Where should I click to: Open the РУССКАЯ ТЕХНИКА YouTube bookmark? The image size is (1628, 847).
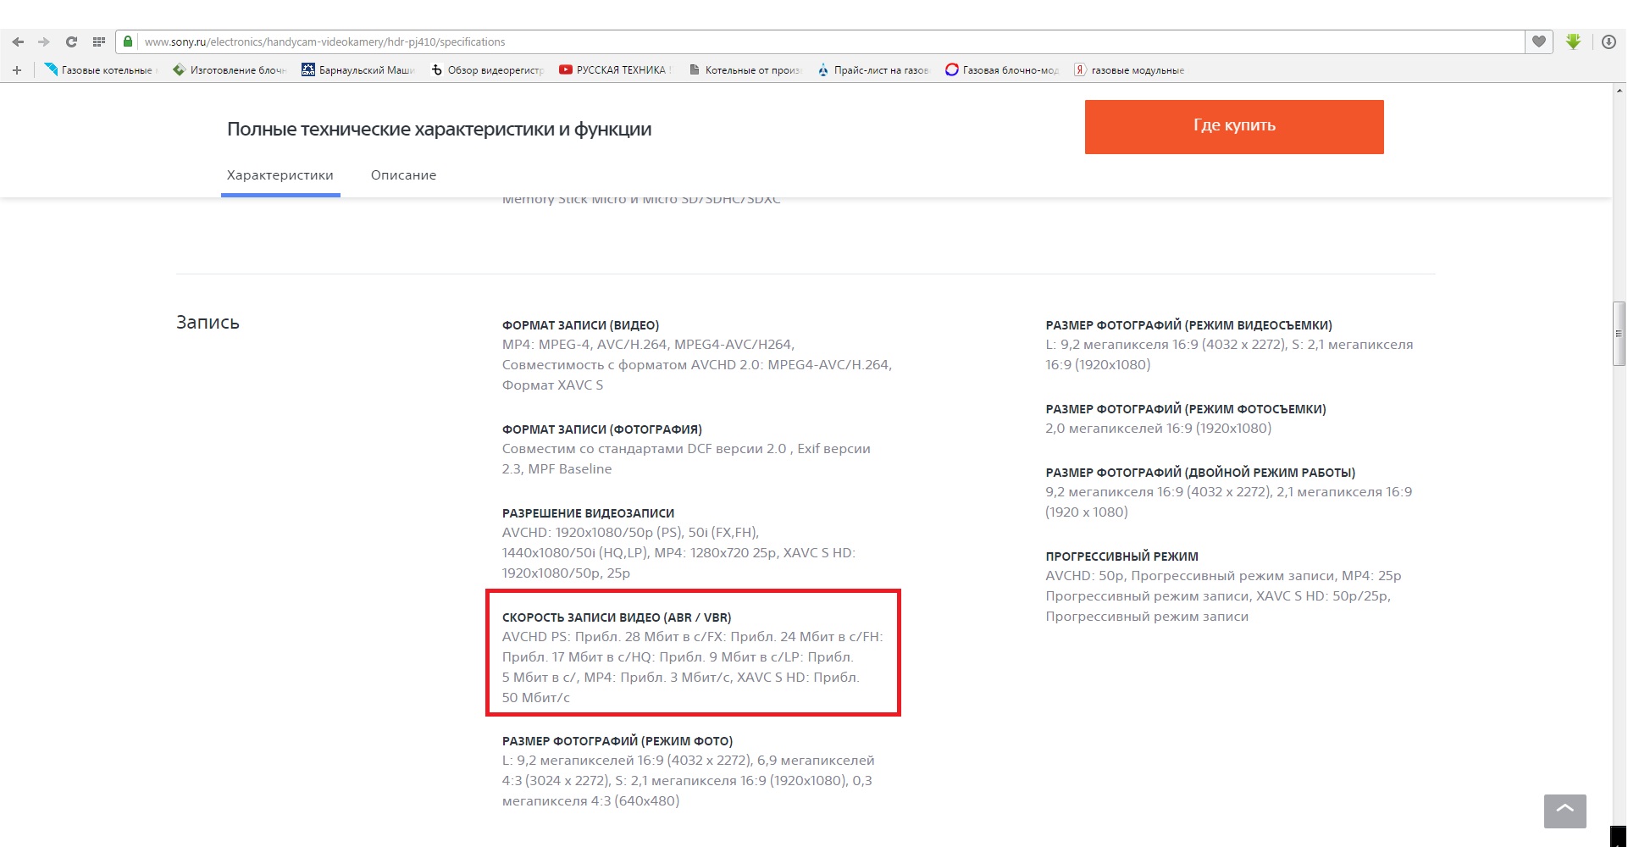pos(616,70)
